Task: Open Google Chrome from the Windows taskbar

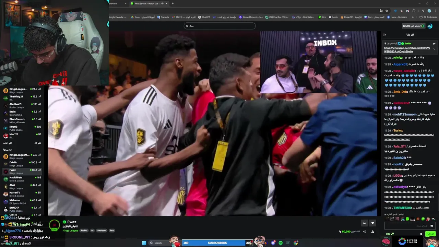Action: (x=296, y=243)
